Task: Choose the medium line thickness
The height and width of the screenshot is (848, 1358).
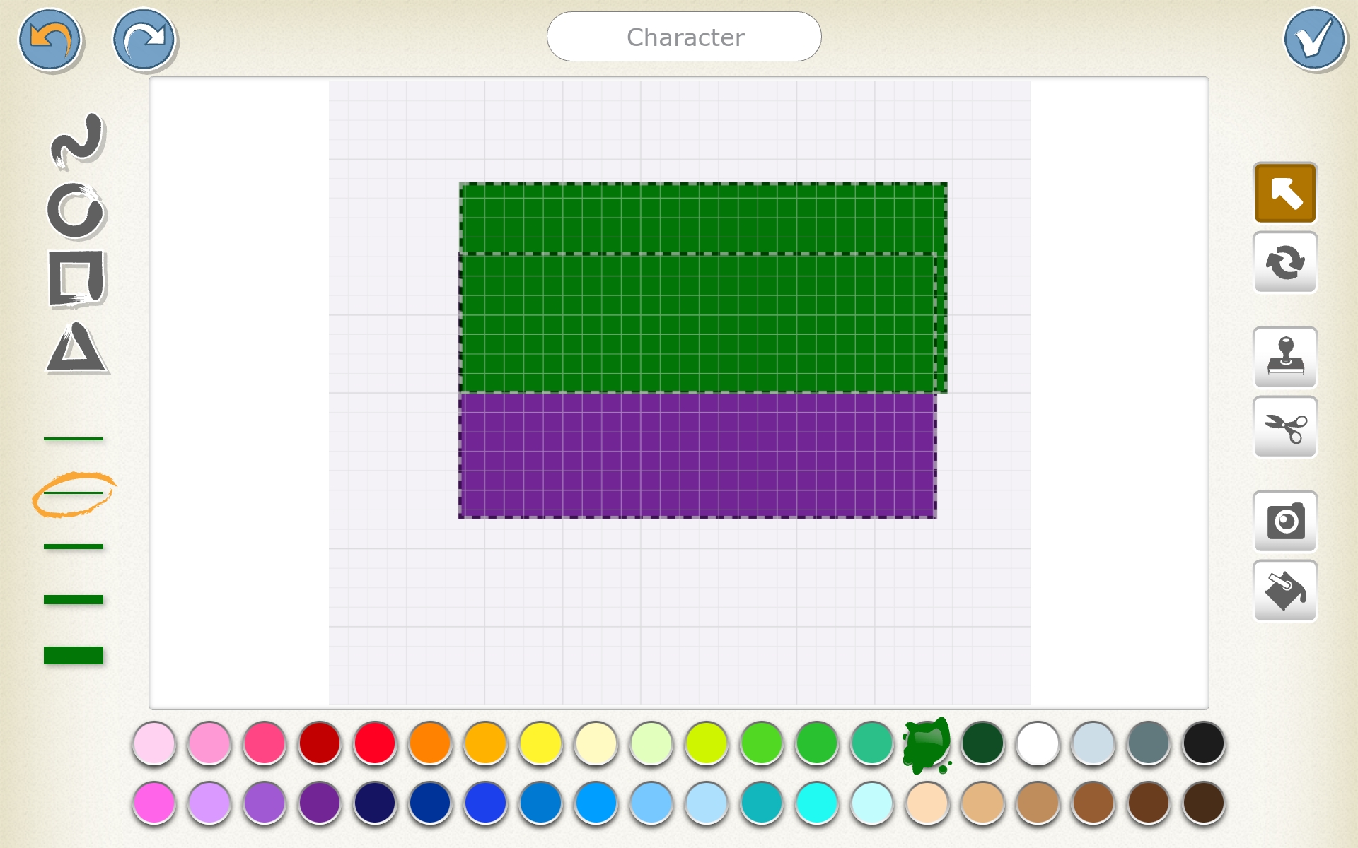Action: click(74, 546)
